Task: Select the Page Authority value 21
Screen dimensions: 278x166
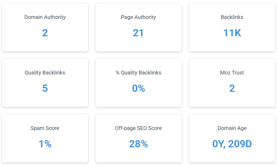Action: pyautogui.click(x=138, y=33)
